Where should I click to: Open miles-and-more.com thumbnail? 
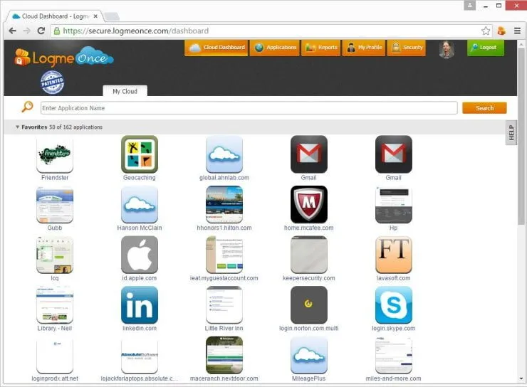point(394,356)
